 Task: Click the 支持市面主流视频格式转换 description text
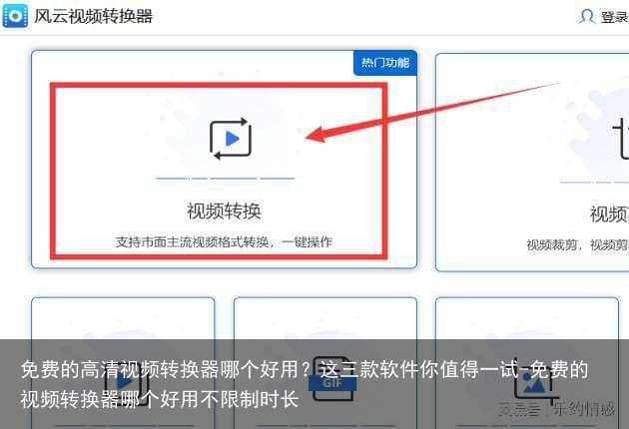pos(224,241)
